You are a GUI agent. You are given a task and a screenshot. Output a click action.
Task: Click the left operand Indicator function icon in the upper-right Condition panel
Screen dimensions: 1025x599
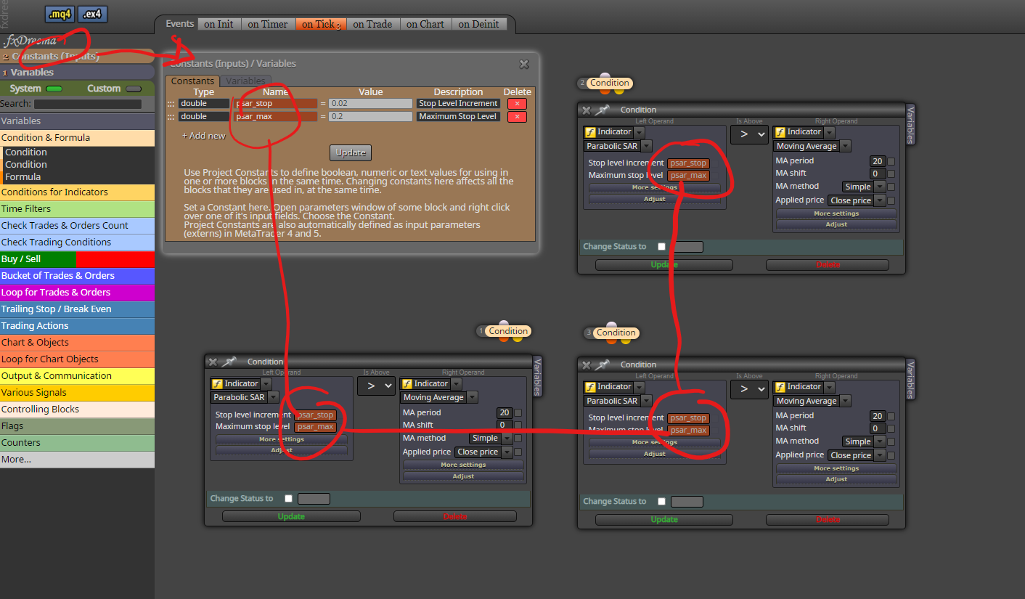pyautogui.click(x=590, y=133)
